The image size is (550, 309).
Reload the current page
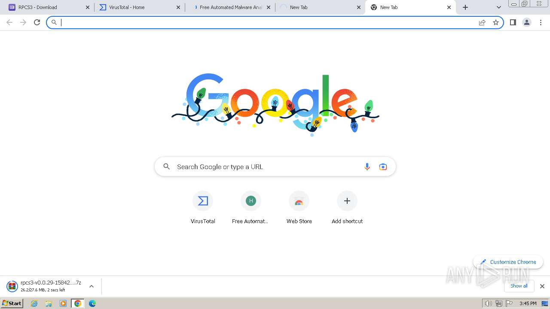pyautogui.click(x=37, y=22)
